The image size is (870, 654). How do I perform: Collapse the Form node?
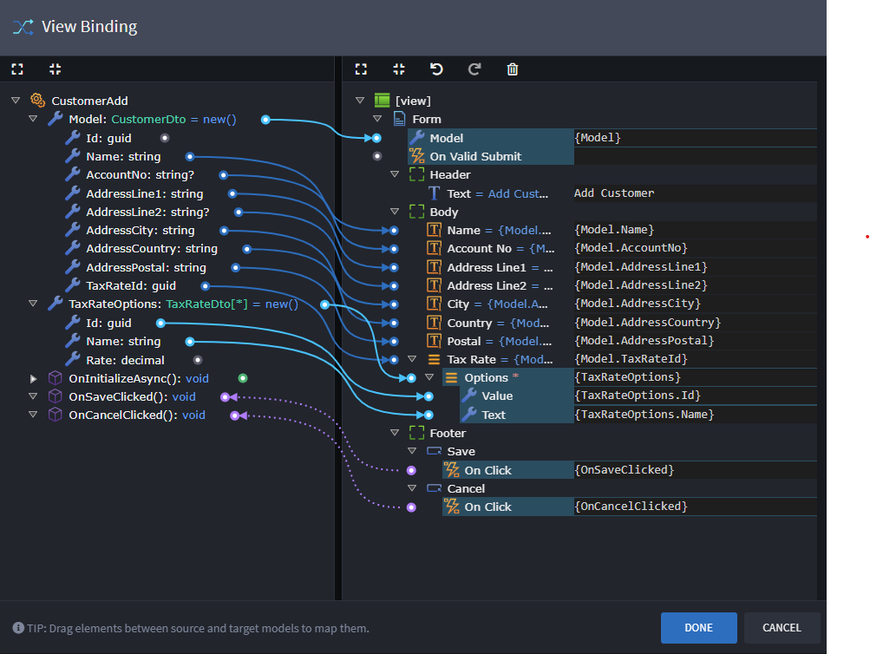point(377,119)
